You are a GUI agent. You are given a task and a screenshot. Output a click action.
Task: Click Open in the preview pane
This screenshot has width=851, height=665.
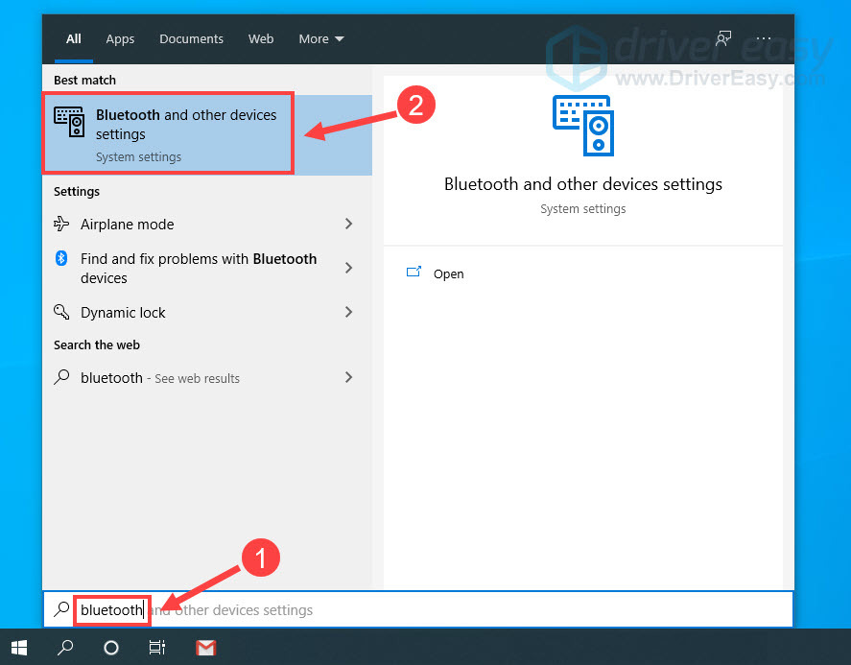[x=448, y=273]
